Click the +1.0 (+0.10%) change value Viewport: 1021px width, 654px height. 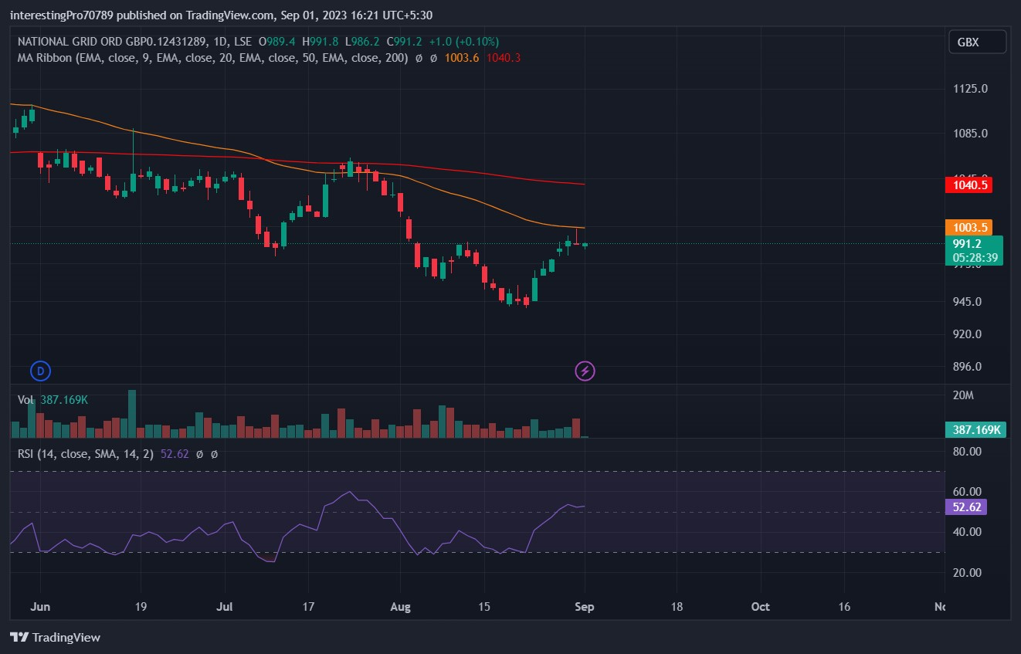(464, 42)
